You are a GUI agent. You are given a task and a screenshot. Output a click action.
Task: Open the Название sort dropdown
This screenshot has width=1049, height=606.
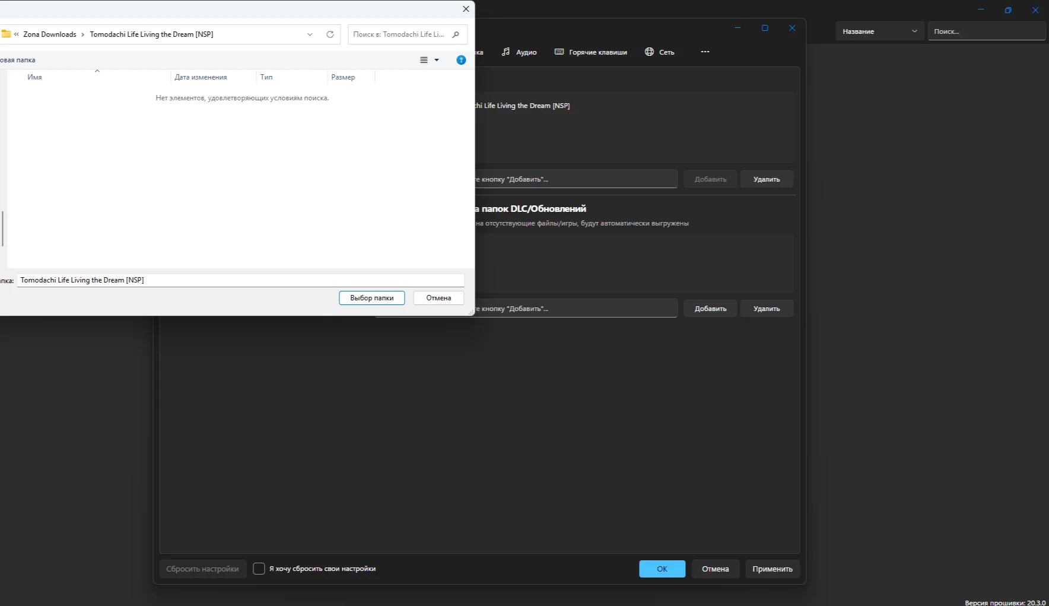(x=880, y=31)
